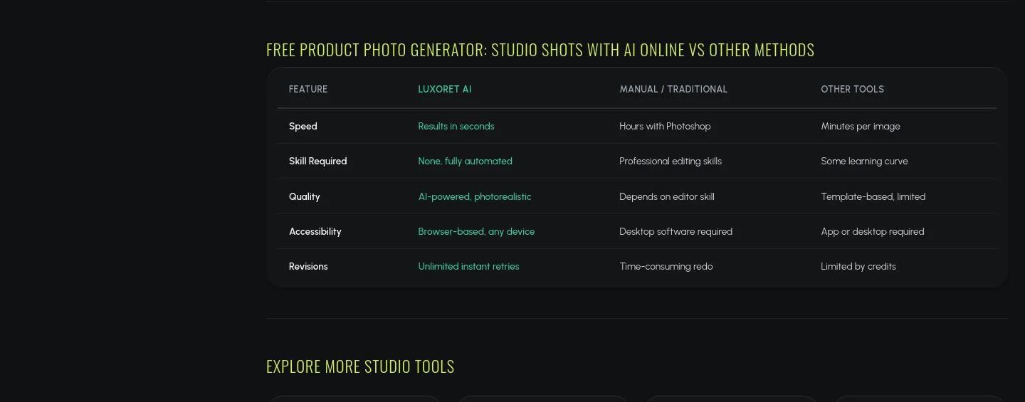Click the Explore More Studio Tools heading
The width and height of the screenshot is (1025, 402).
tap(360, 366)
